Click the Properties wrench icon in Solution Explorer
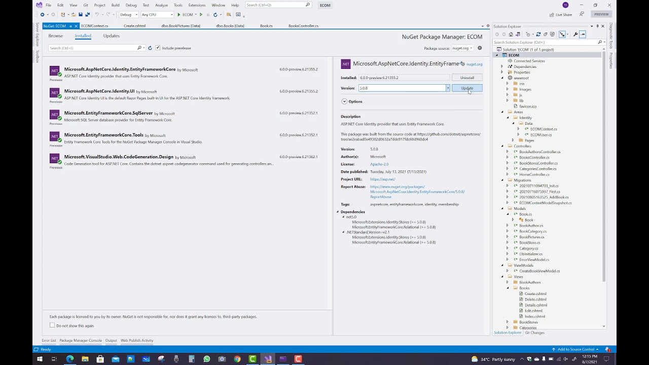 coord(575,34)
